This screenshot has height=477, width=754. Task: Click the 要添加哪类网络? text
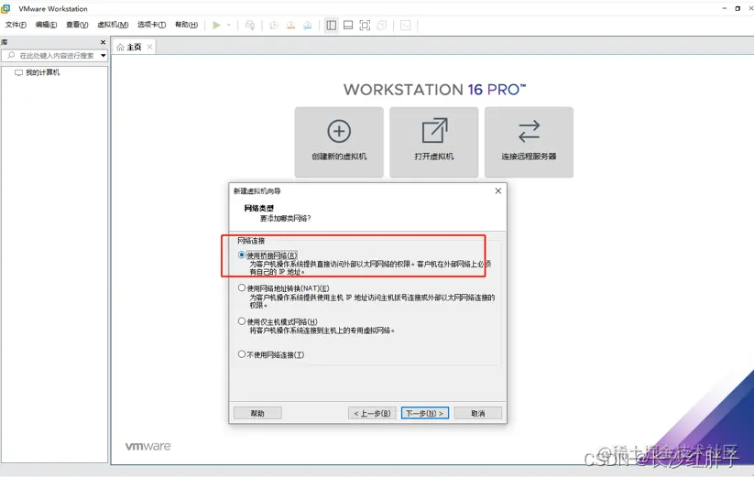pos(285,218)
